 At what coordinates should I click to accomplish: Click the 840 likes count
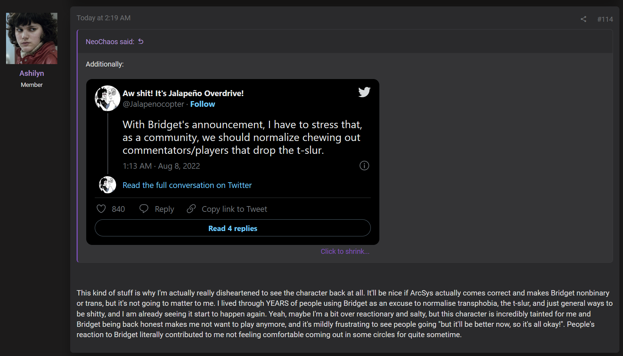[118, 209]
